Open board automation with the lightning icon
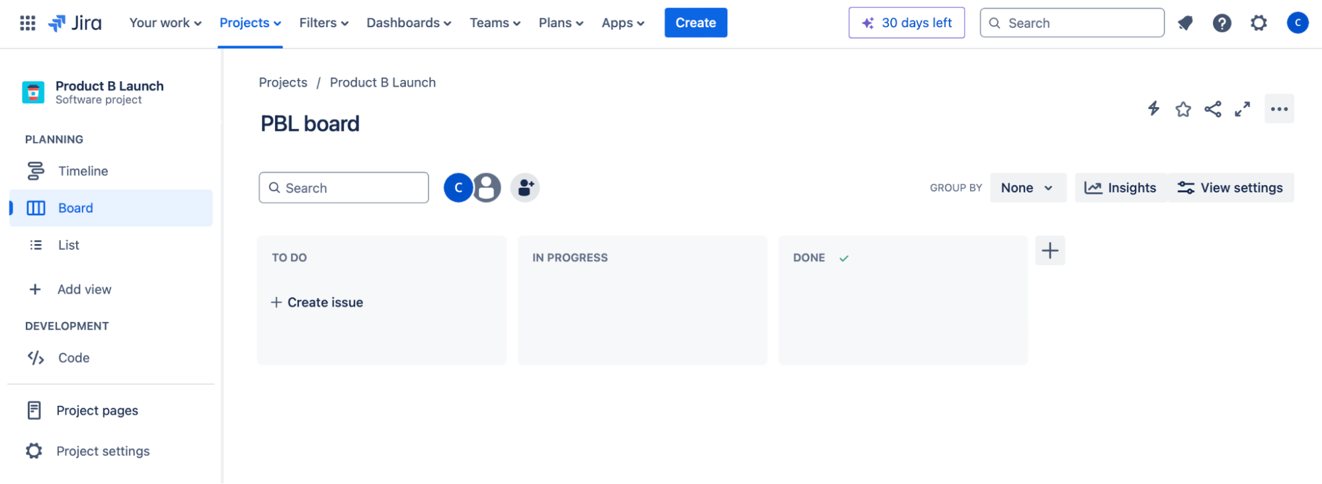The image size is (1322, 484). click(x=1153, y=109)
